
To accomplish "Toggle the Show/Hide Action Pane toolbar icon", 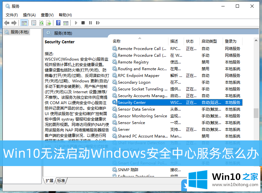I will click(x=66, y=23).
